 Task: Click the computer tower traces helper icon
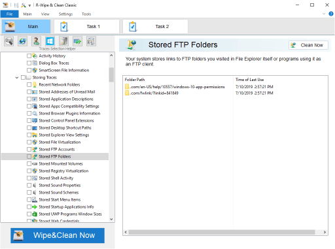point(63,41)
